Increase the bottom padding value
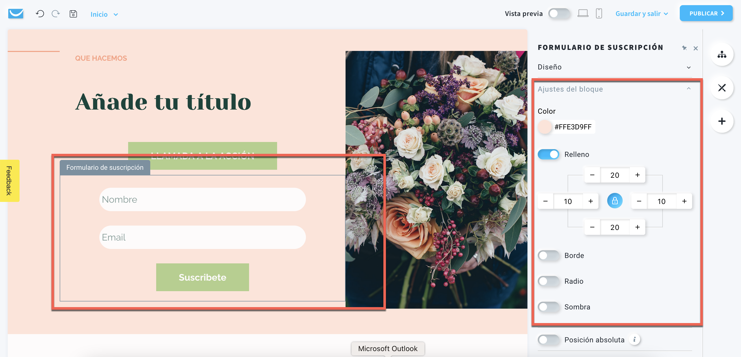Viewport: 741px width, 357px height. coord(637,227)
